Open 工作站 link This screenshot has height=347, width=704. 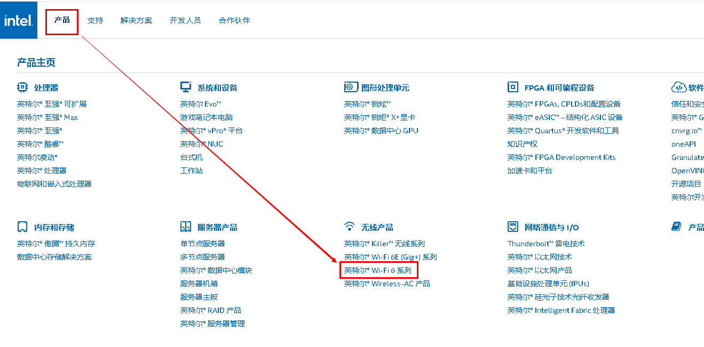point(192,171)
